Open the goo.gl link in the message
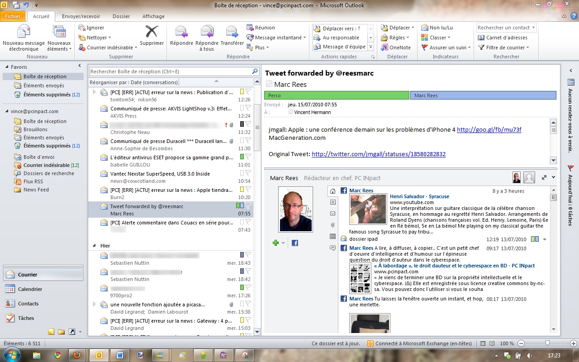The width and height of the screenshot is (579, 362). click(489, 129)
